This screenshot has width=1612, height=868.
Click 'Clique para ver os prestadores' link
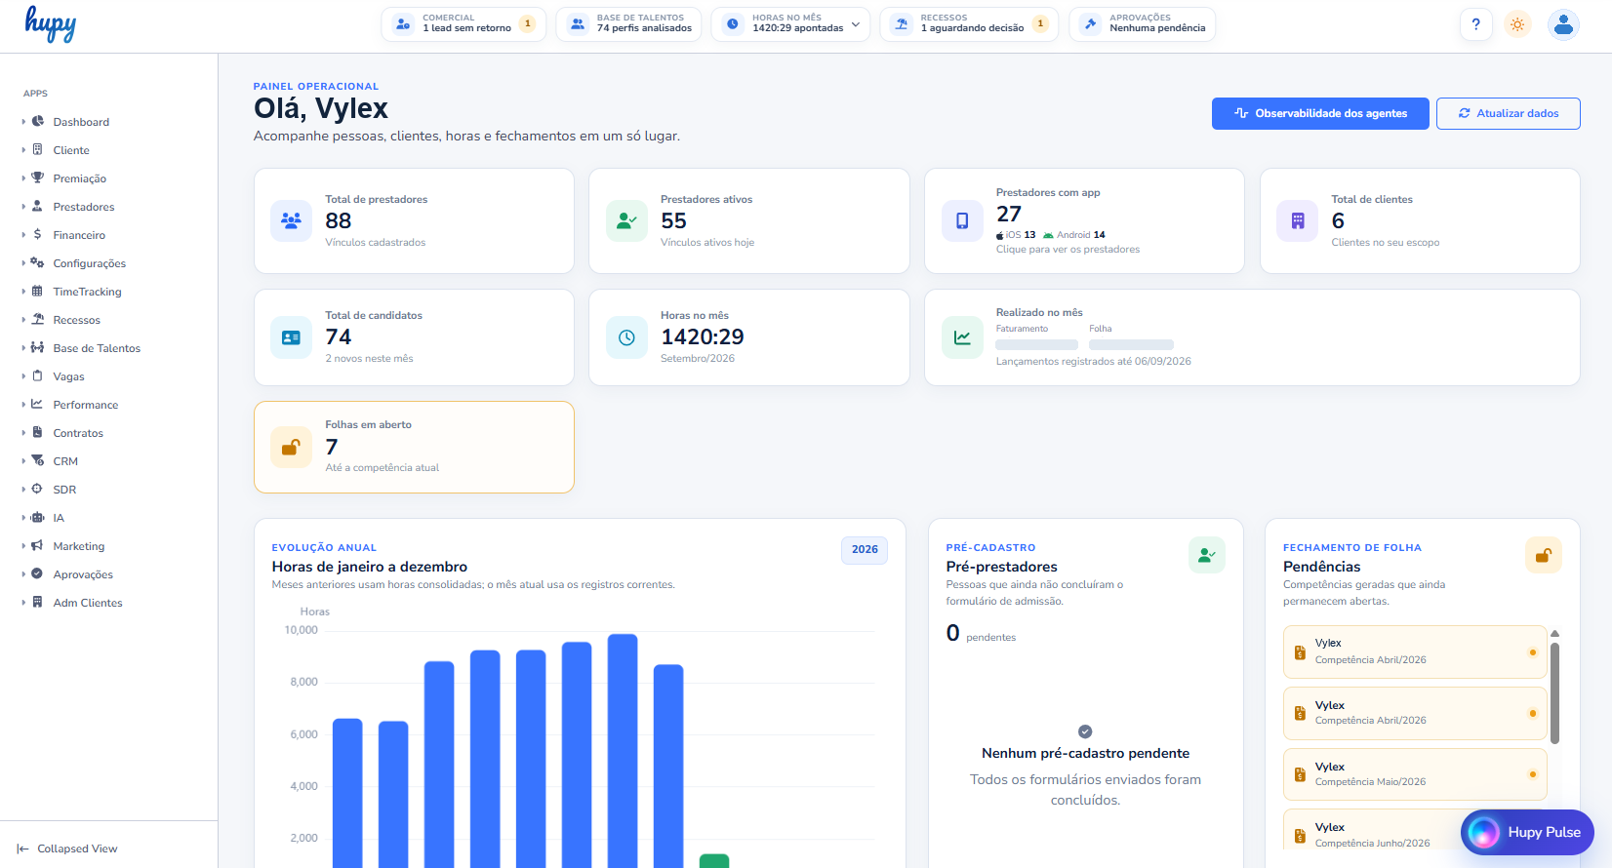1068,250
